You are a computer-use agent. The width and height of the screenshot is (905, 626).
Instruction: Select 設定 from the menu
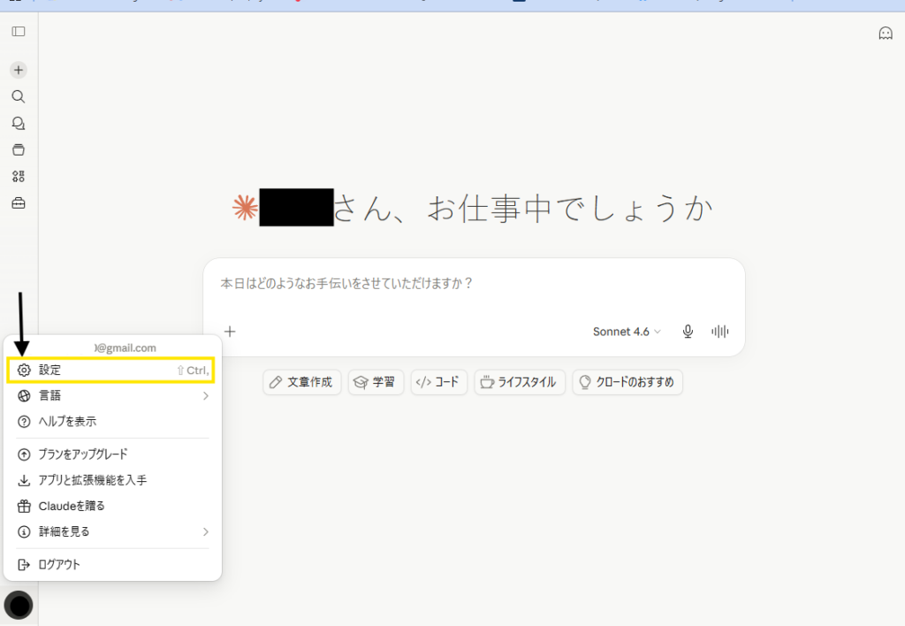(110, 370)
